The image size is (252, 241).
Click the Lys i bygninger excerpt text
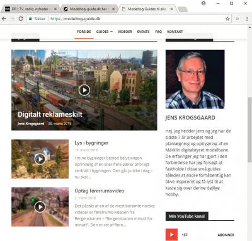113,167
